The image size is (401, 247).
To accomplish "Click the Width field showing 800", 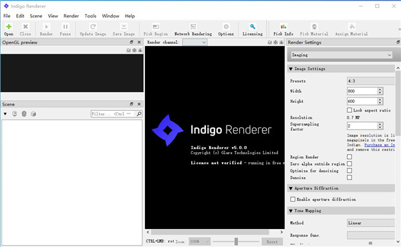I will click(x=362, y=91).
